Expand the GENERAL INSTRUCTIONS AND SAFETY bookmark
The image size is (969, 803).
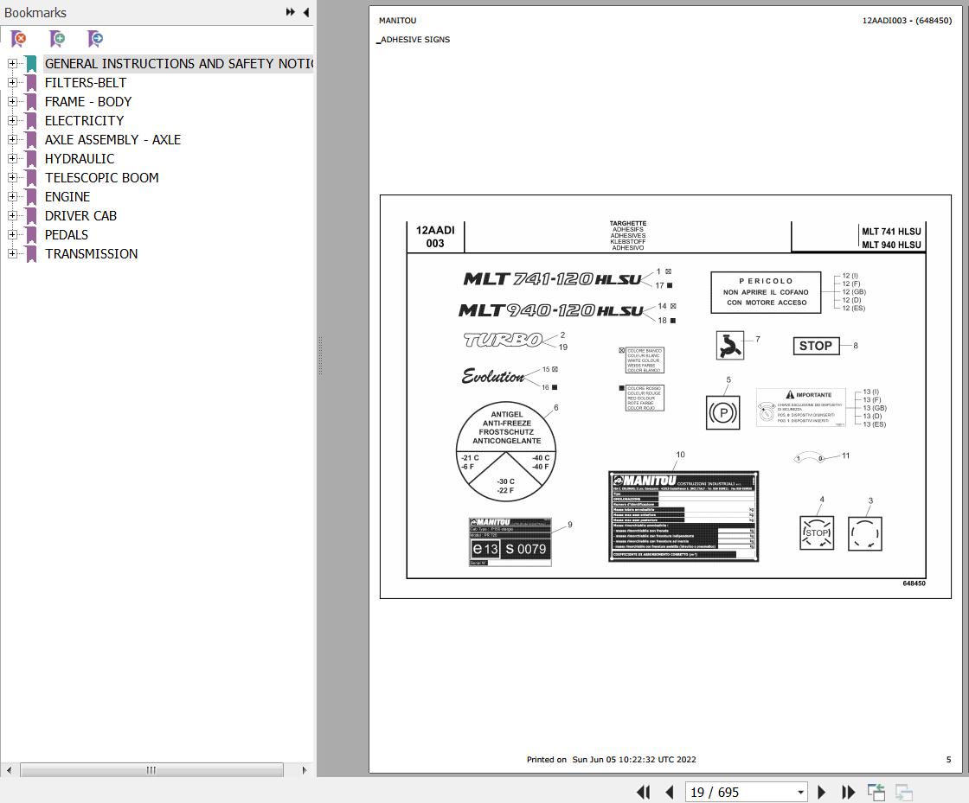pos(12,64)
